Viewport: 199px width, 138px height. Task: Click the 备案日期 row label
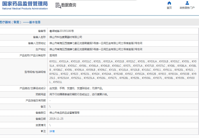point(41,119)
